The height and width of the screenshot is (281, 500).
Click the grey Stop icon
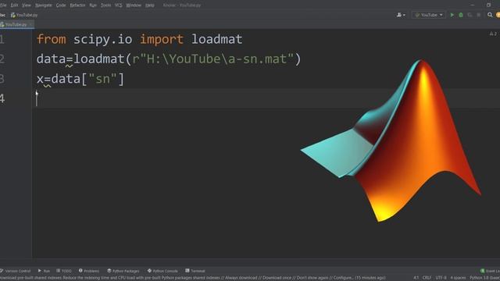coord(479,15)
